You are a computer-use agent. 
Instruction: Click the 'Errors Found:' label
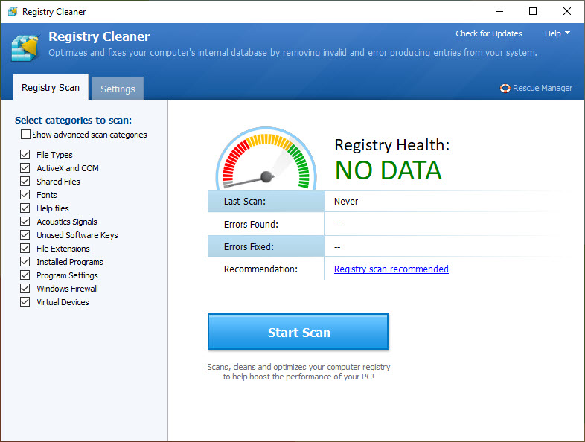(251, 225)
